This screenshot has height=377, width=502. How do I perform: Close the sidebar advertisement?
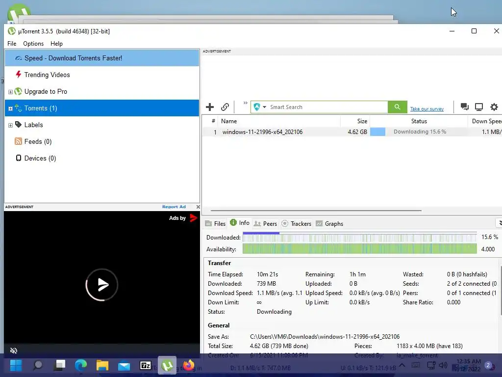point(198,207)
